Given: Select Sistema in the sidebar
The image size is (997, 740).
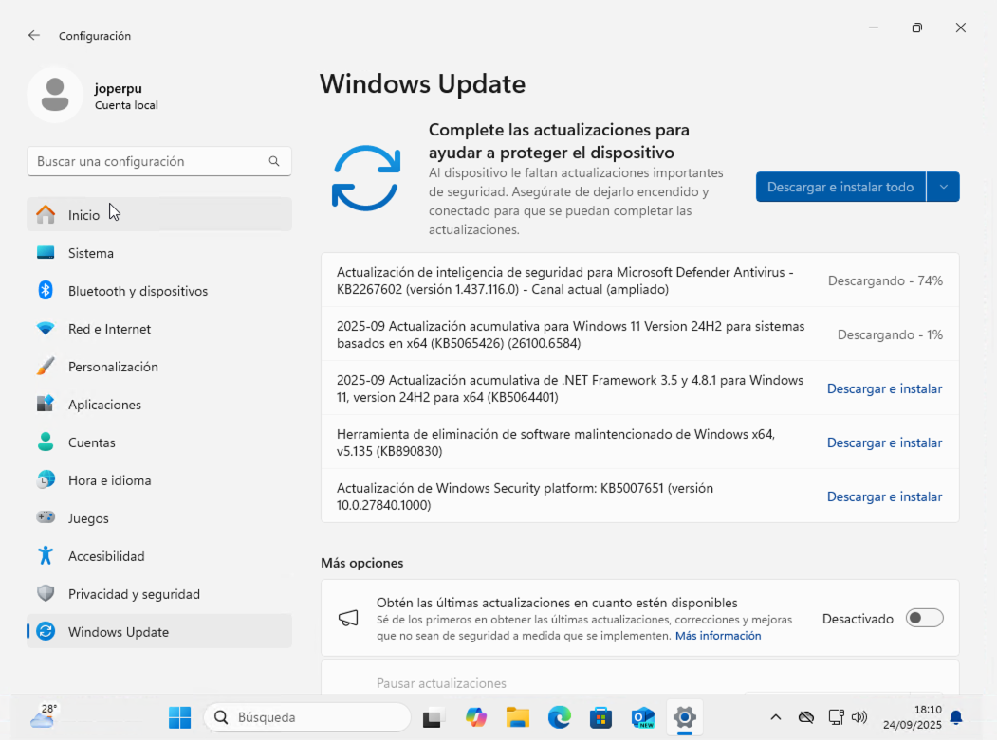Looking at the screenshot, I should pyautogui.click(x=159, y=253).
